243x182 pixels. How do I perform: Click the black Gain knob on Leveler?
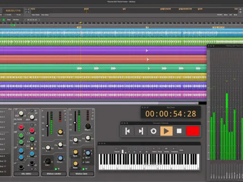48,161
